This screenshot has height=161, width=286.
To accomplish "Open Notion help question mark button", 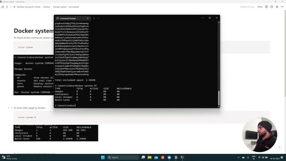I will point(279,148).
